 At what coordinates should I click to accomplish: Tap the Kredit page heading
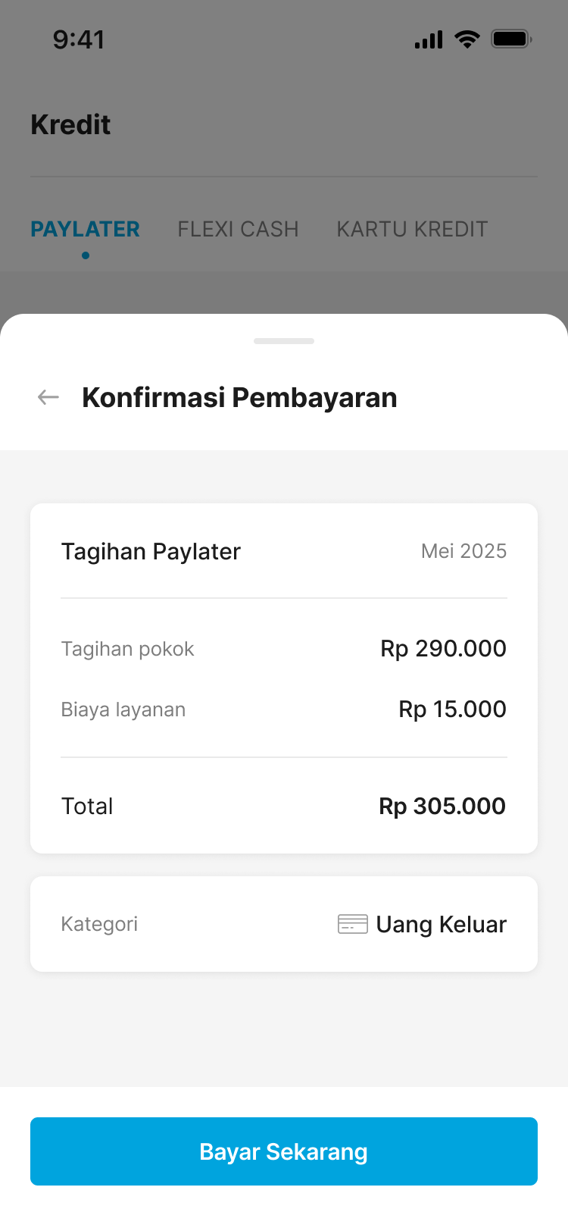click(x=70, y=124)
